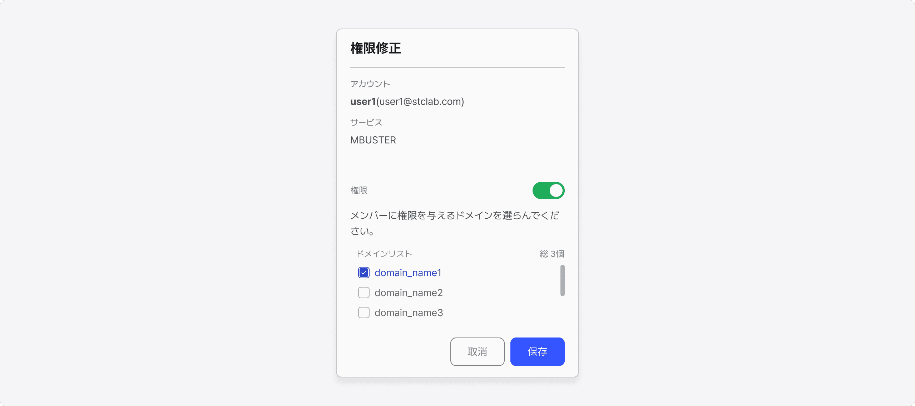The image size is (915, 406).
Task: Uncheck the domain_name1 checkbox
Action: pyautogui.click(x=363, y=273)
